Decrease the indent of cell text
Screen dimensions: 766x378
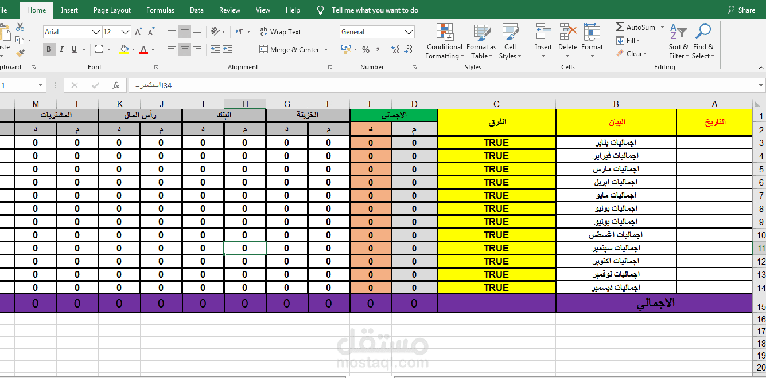pyautogui.click(x=215, y=49)
